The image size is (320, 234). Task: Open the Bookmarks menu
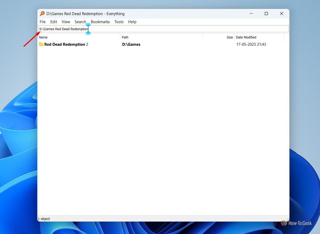click(100, 22)
